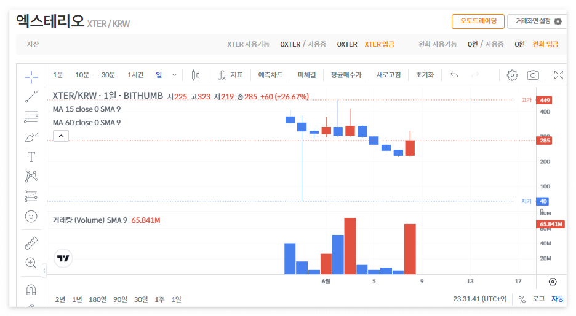The image size is (576, 316).
Task: Click the latest red candlestick
Action: click(410, 148)
